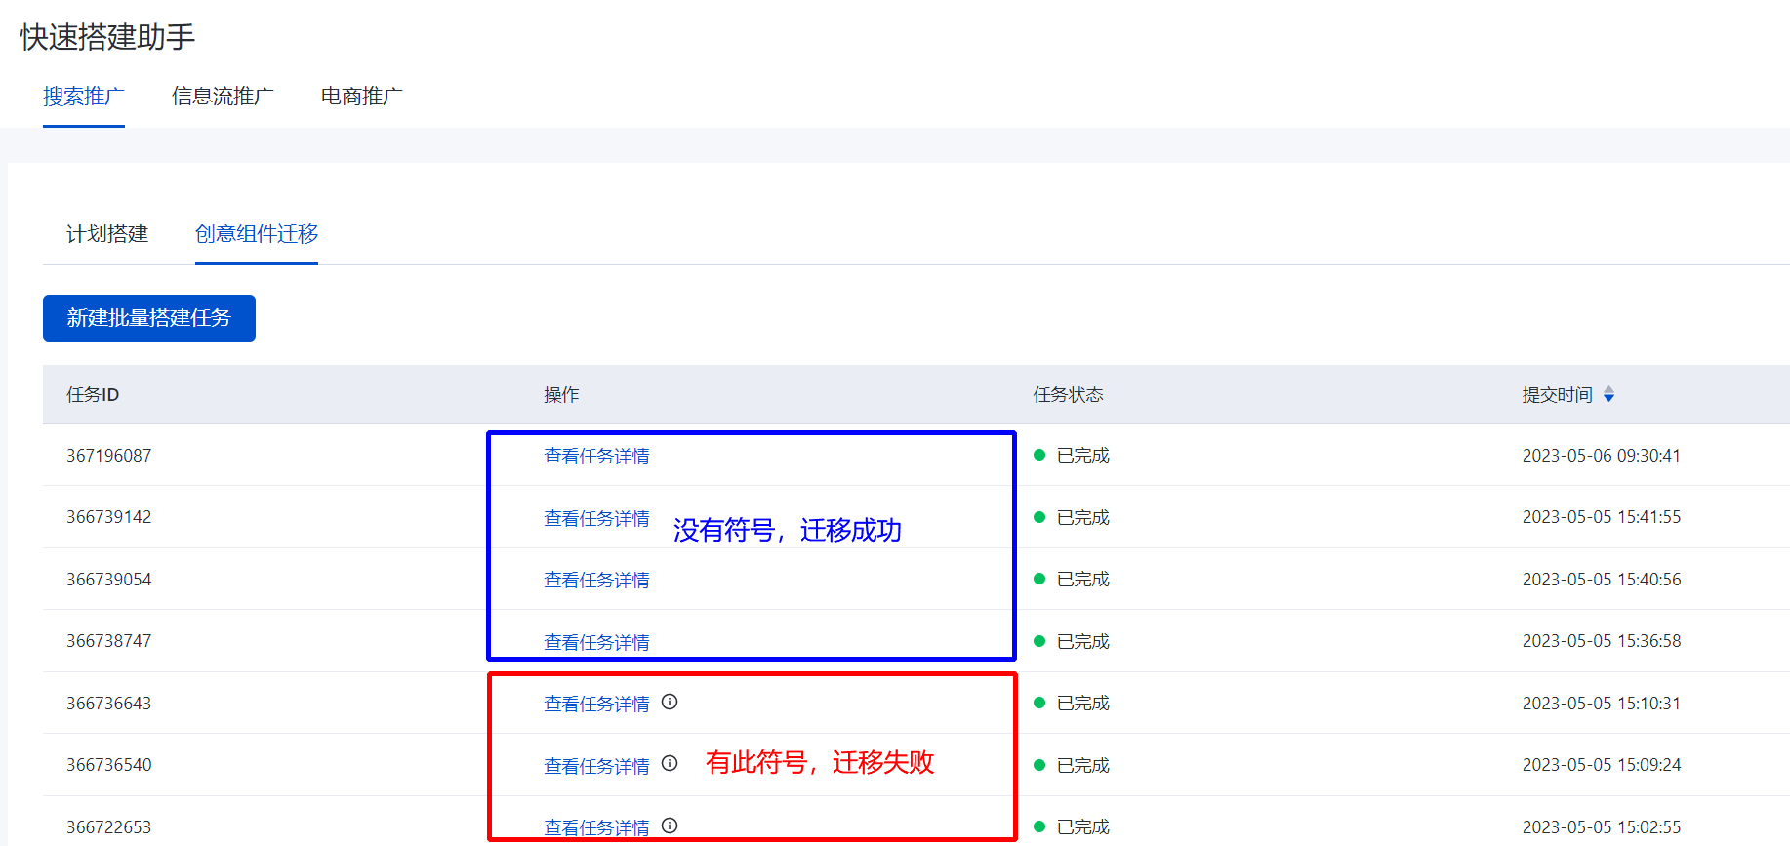The width and height of the screenshot is (1790, 846).
Task: Select the 电商推广 tab
Action: [361, 96]
